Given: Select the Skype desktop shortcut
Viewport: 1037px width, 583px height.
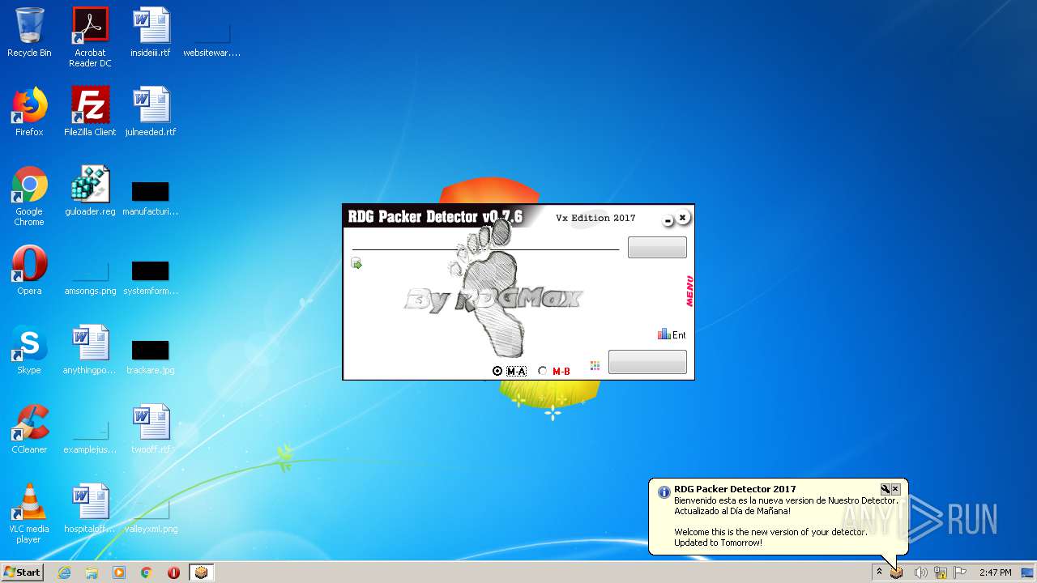Looking at the screenshot, I should 29,350.
